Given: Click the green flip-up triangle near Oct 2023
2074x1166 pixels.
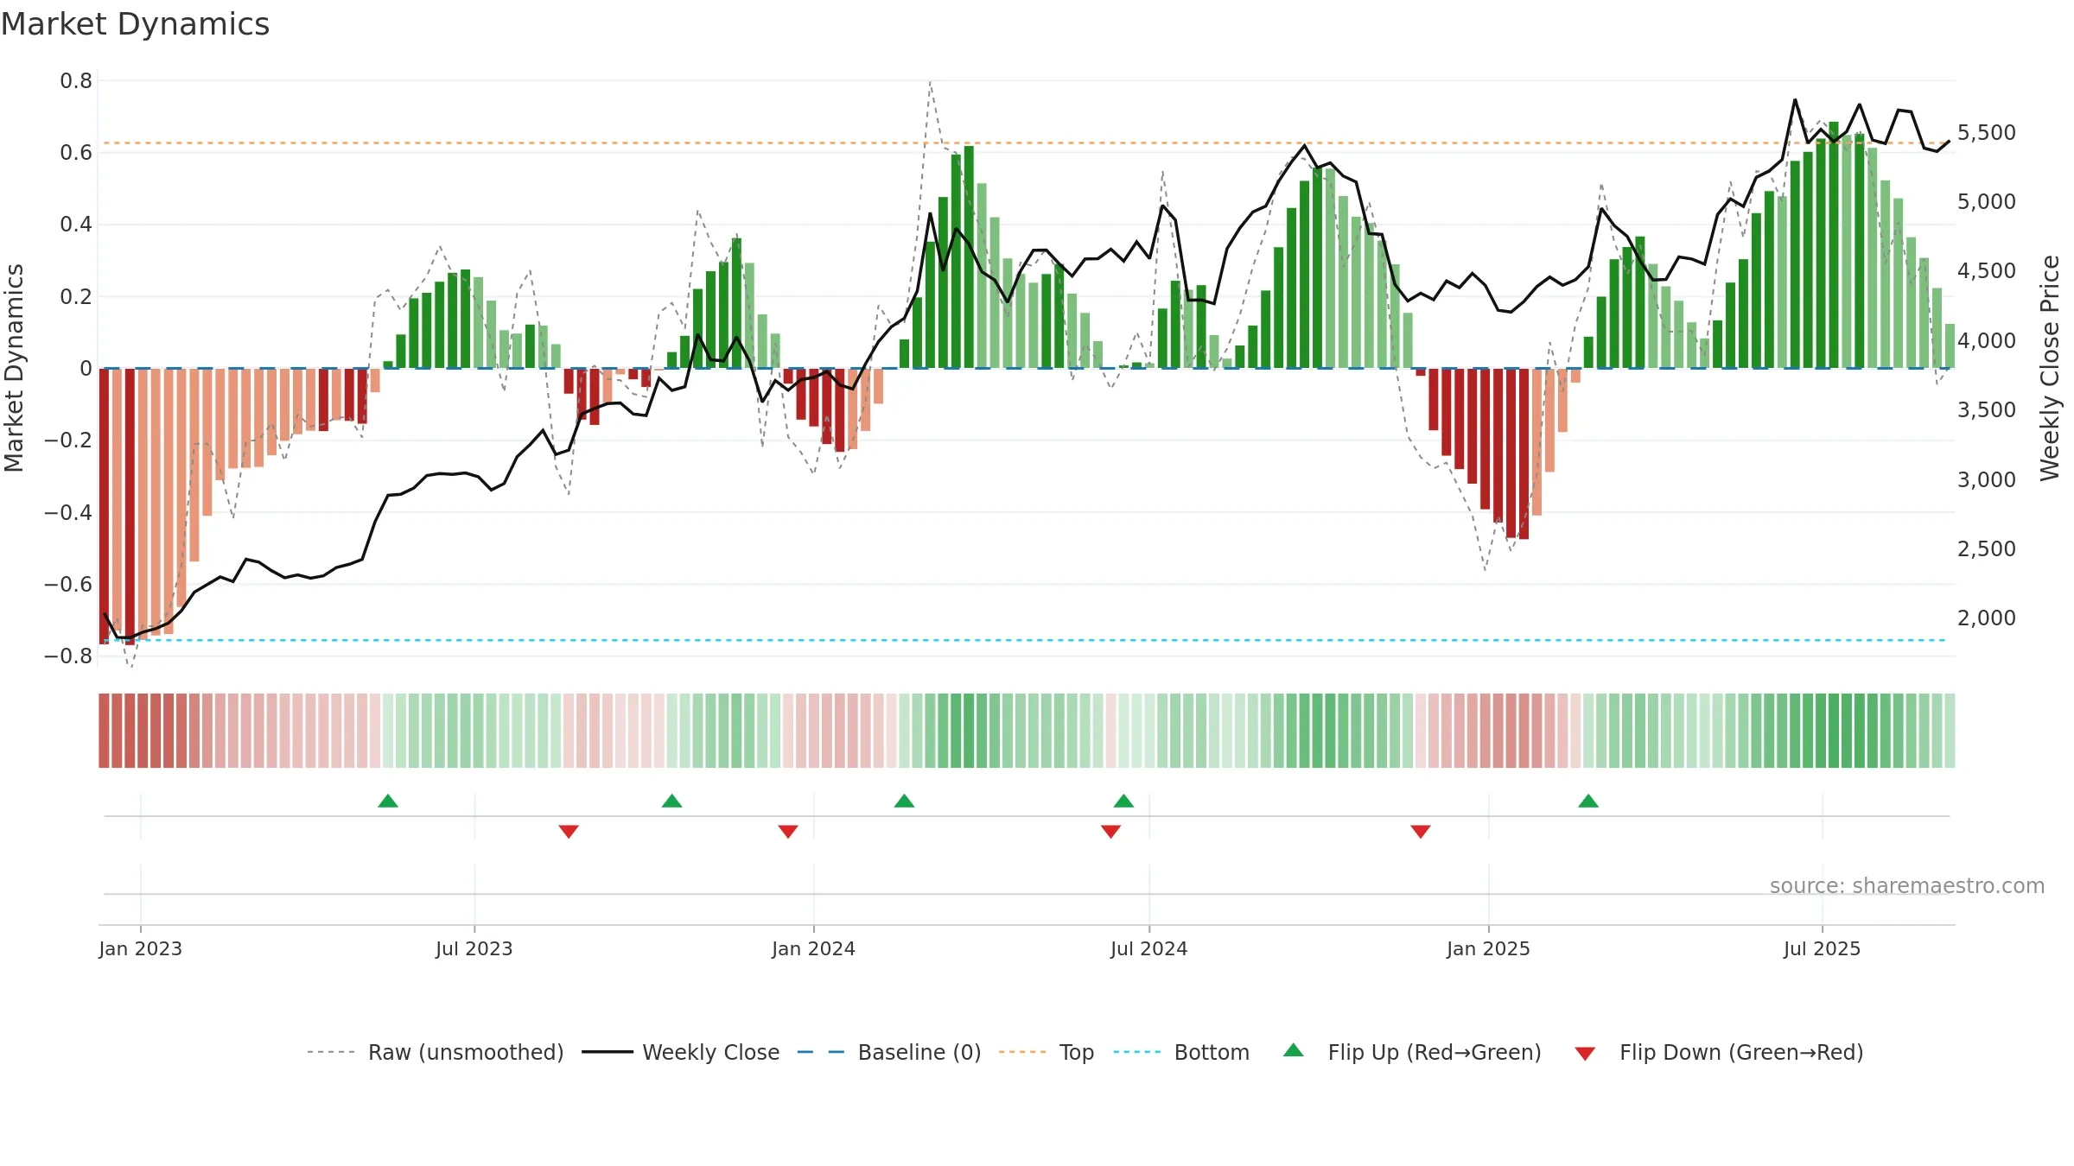Looking at the screenshot, I should [671, 801].
